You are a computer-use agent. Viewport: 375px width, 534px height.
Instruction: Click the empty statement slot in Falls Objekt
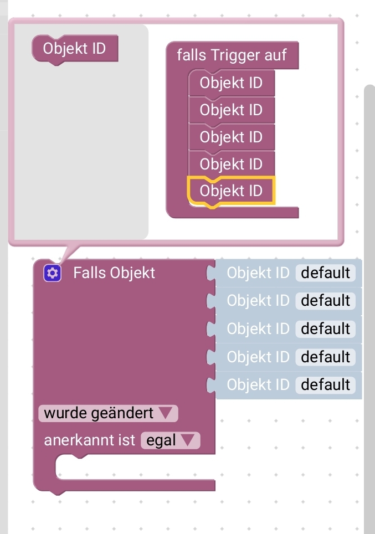pos(133,467)
